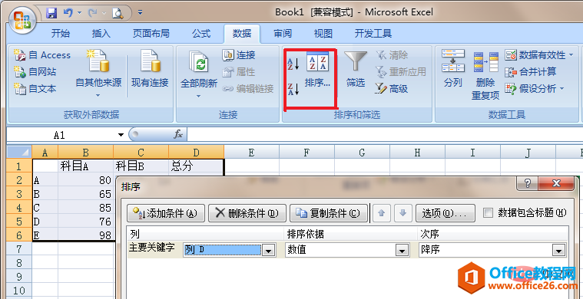Click cell with value 98
The height and width of the screenshot is (299, 583).
85,235
